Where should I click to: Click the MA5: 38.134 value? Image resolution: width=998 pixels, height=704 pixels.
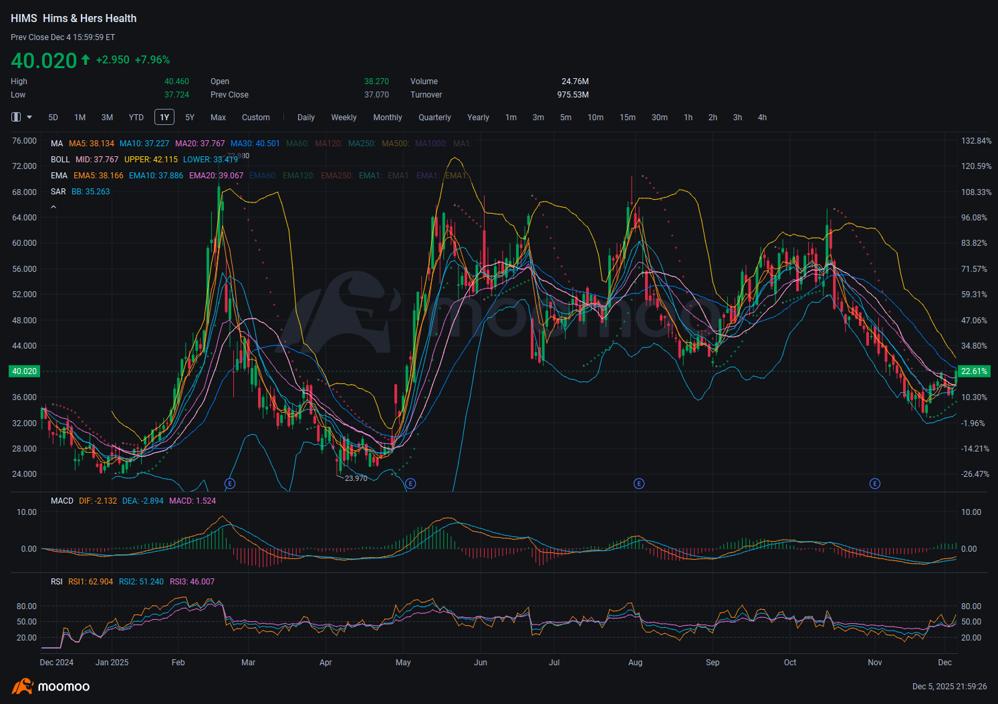click(92, 144)
